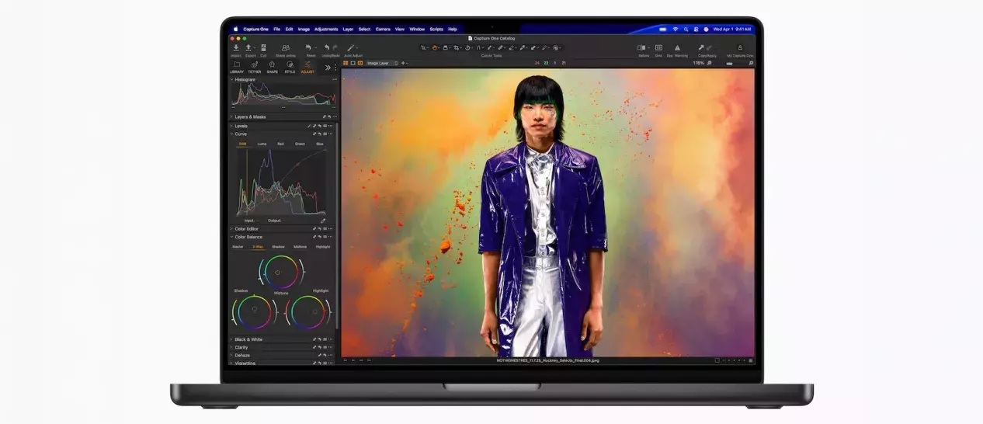Toggle the Before comparison view
The height and width of the screenshot is (424, 983).
[643, 48]
